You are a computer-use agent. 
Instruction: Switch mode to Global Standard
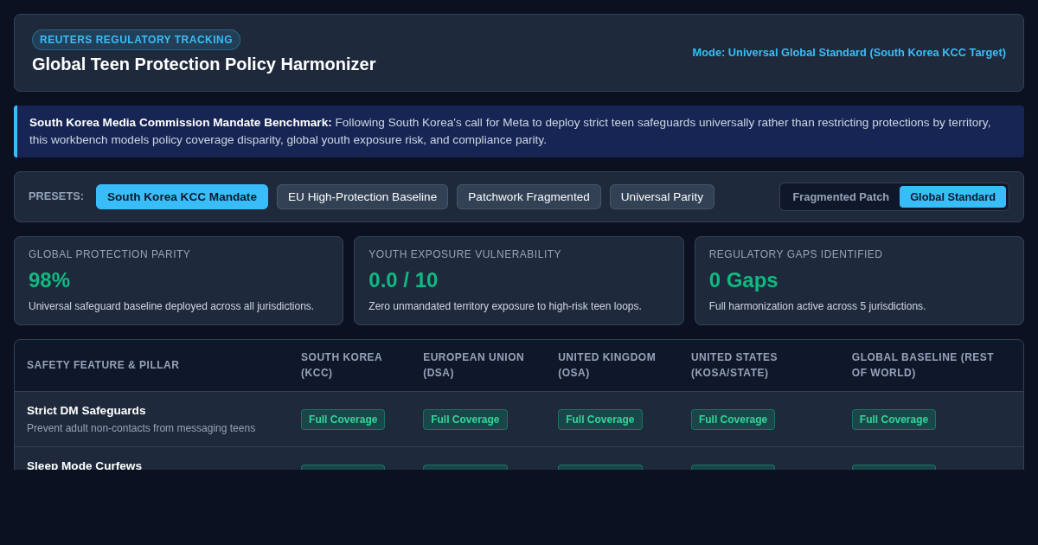[x=952, y=196]
